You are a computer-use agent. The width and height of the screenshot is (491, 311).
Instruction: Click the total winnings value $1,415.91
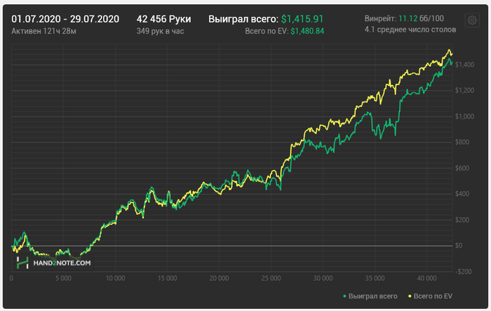pos(302,19)
